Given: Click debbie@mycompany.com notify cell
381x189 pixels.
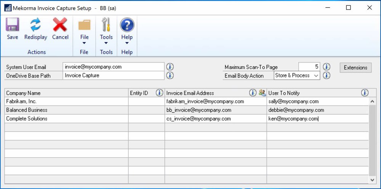Looking at the screenshot, I should click(x=318, y=110).
